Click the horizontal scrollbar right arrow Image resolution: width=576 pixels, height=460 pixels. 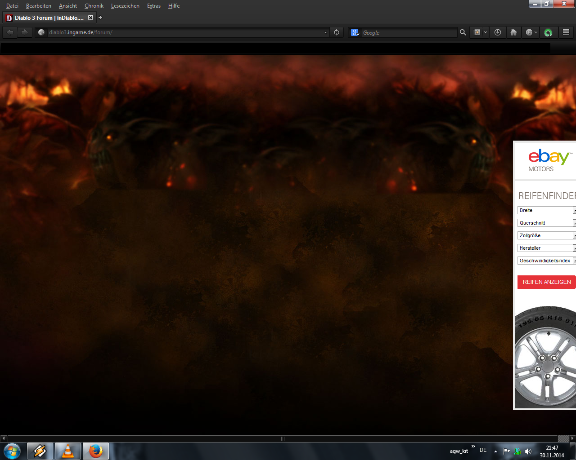coord(572,438)
